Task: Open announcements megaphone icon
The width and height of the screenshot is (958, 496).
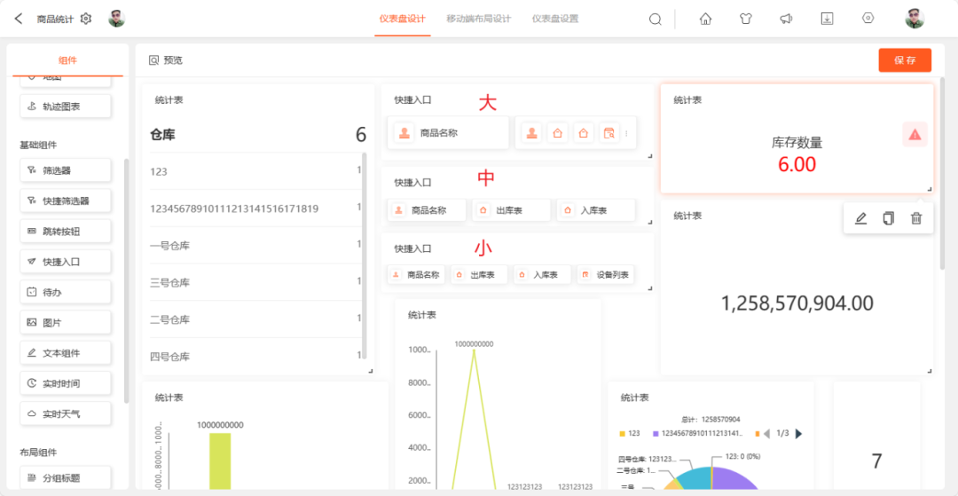Action: pos(786,19)
